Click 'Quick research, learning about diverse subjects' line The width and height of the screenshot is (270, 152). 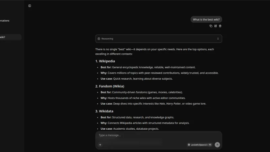coord(137,79)
